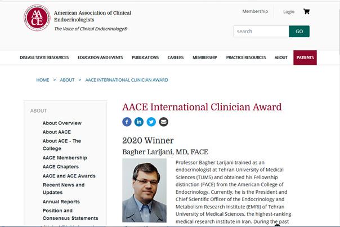This screenshot has height=227, width=340.
Task: Share page via email envelope icon
Action: click(163, 122)
